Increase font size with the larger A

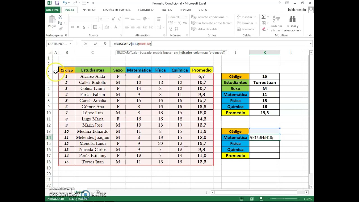click(x=113, y=19)
